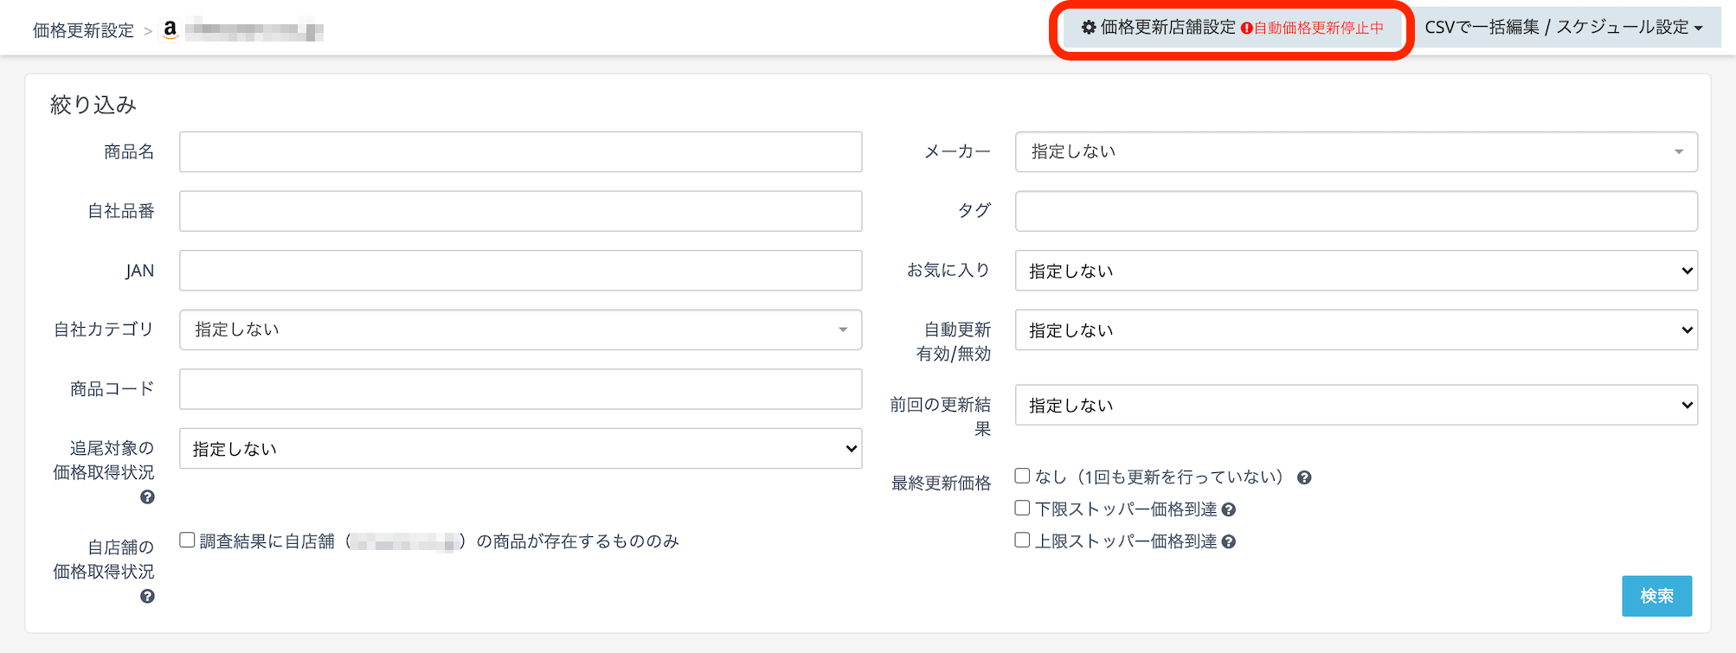
Task: Click help icon after 上限ストッパー価格到達
Action: (x=1228, y=542)
